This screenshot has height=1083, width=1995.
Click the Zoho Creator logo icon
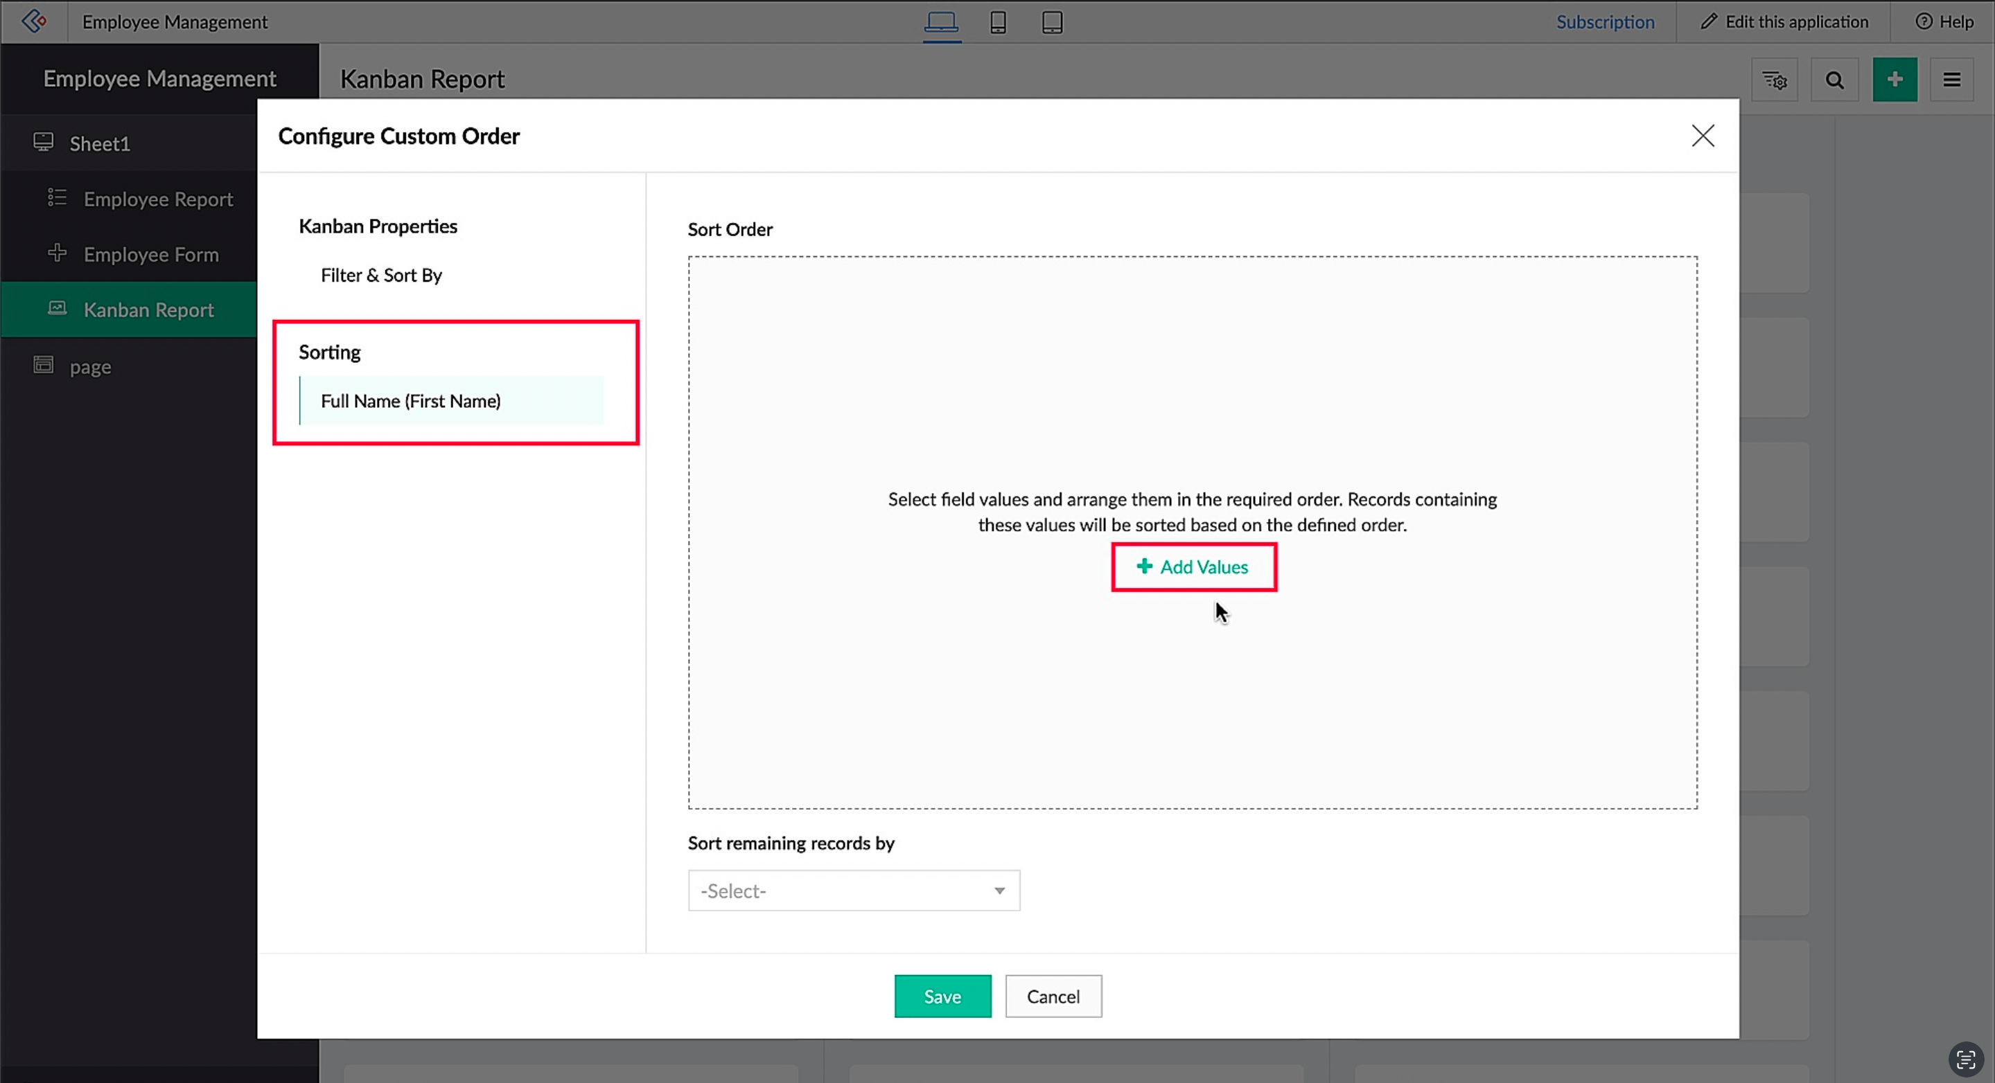[x=33, y=21]
